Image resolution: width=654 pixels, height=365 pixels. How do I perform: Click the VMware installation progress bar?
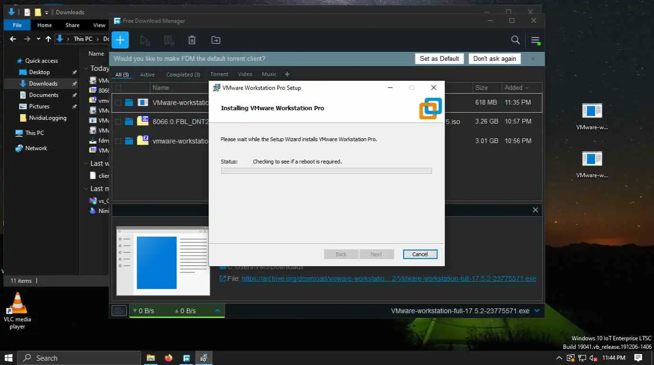(327, 171)
